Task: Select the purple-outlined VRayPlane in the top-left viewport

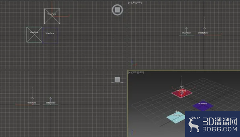Action: pos(50,36)
